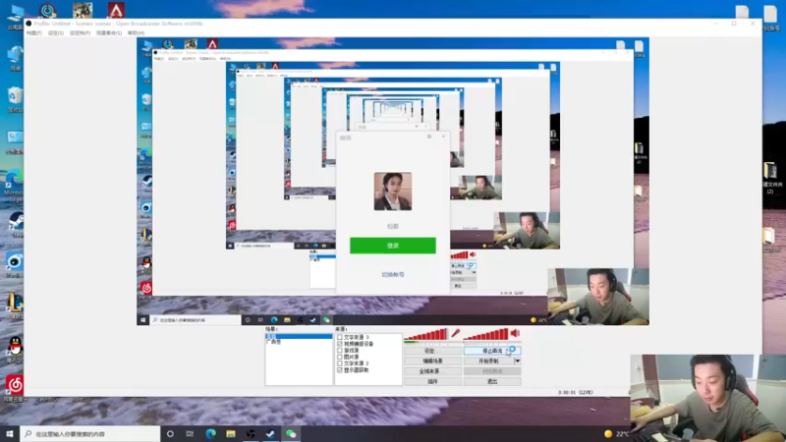The width and height of the screenshot is (786, 442).
Task: Switch to OBS via its taskbar icon
Action: (x=251, y=433)
